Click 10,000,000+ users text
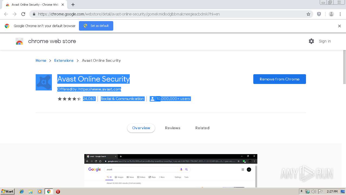 (173, 99)
